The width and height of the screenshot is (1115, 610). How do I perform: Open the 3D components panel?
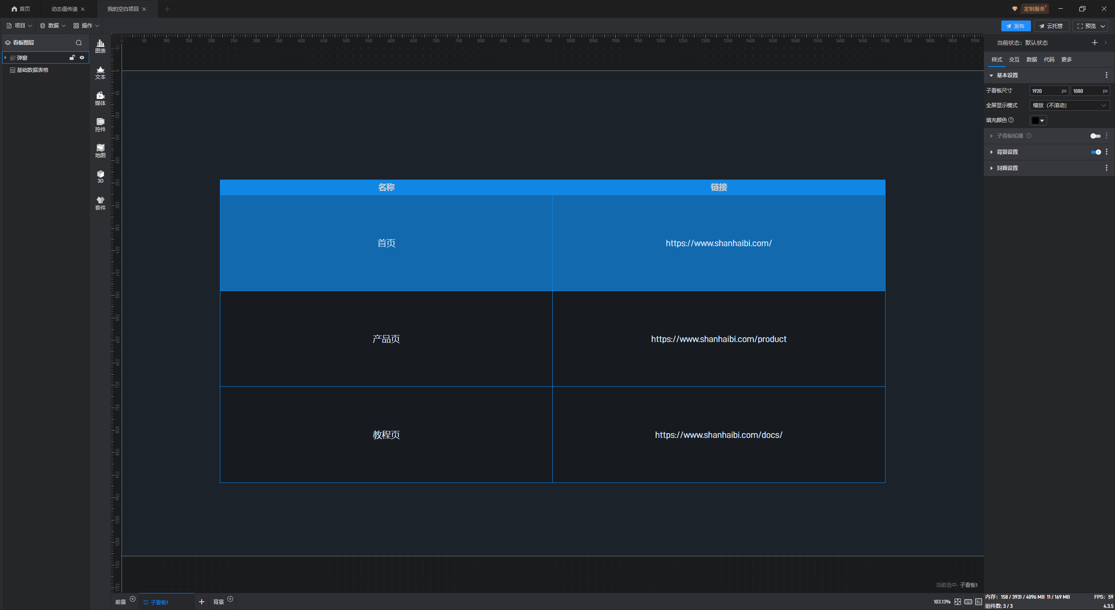100,176
